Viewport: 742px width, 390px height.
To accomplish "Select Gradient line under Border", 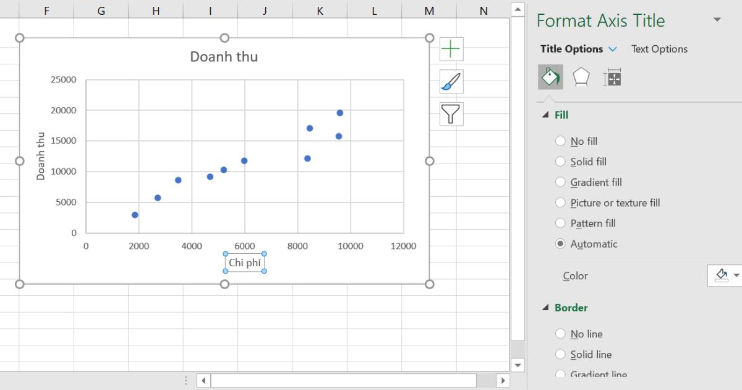I will coord(561,374).
